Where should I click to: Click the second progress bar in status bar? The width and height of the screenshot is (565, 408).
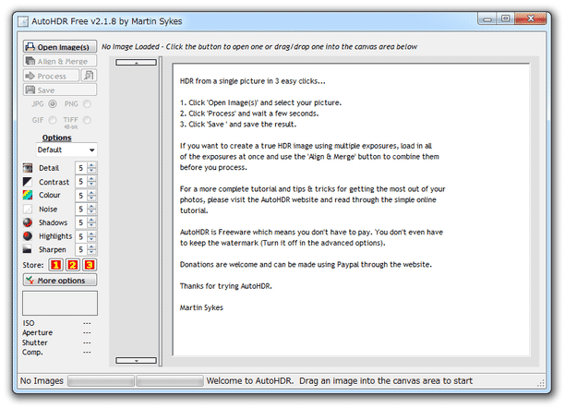pyautogui.click(x=170, y=381)
